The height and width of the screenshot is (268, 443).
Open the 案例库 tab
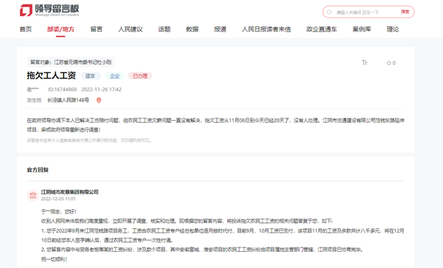362,29
